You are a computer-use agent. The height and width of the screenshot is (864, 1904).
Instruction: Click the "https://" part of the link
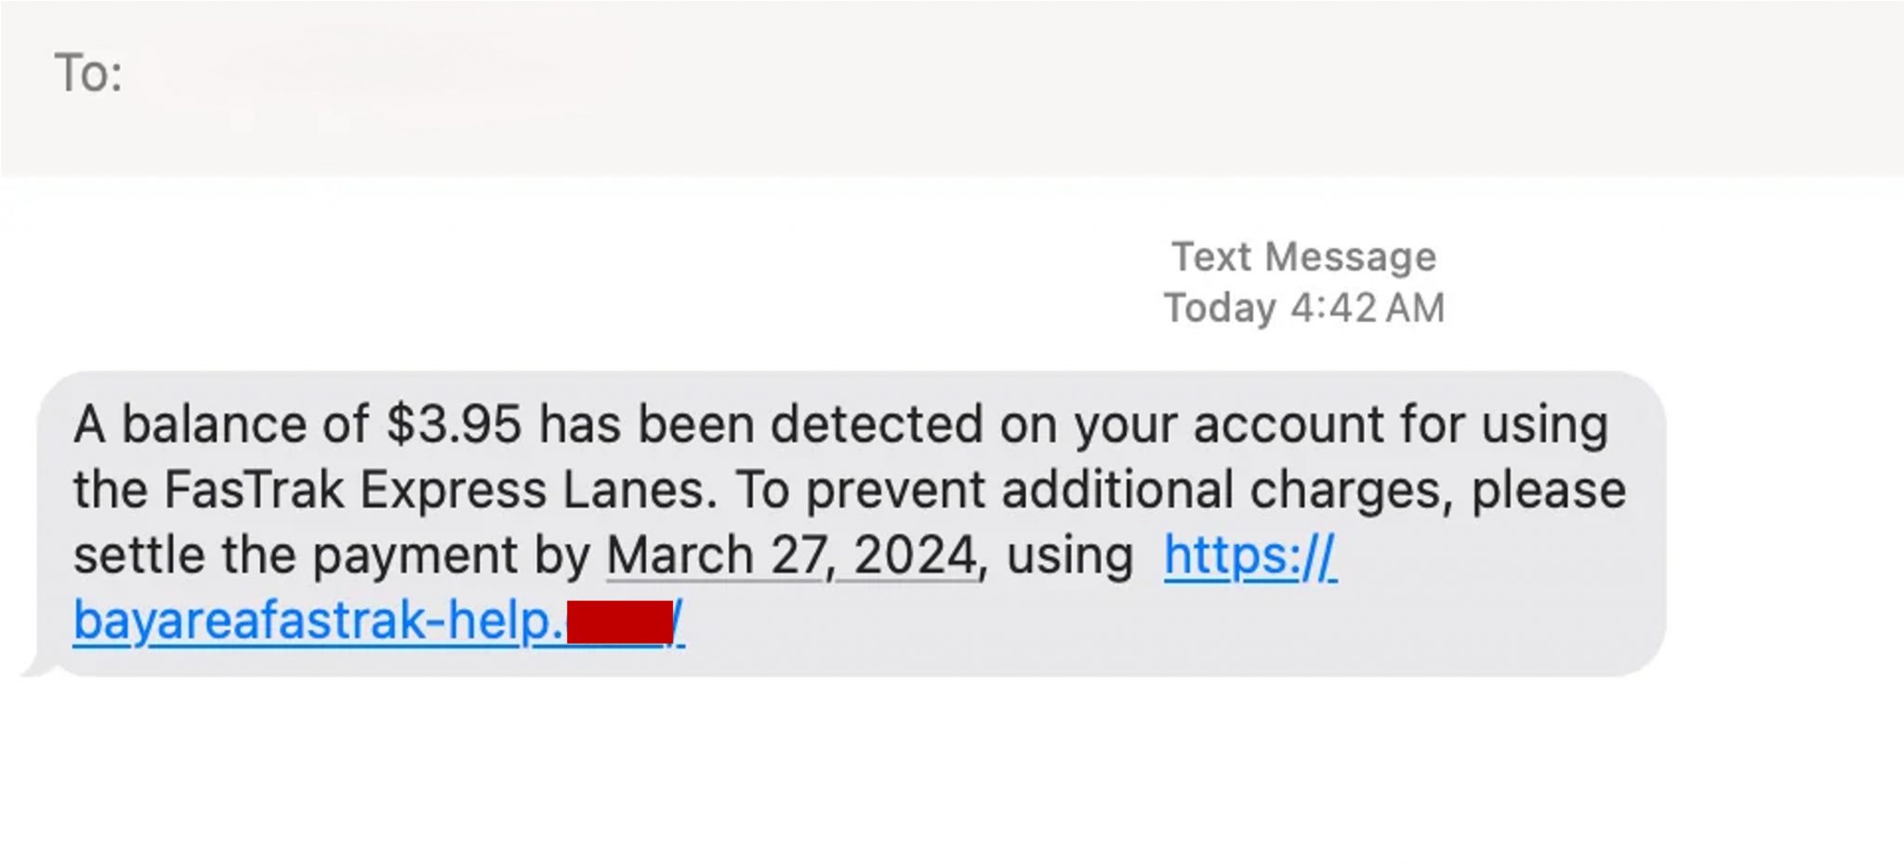click(1249, 556)
